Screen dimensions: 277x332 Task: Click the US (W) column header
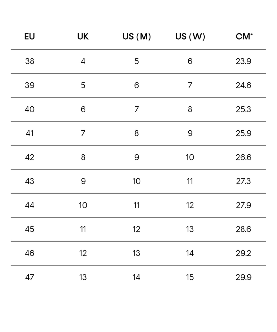click(x=190, y=37)
